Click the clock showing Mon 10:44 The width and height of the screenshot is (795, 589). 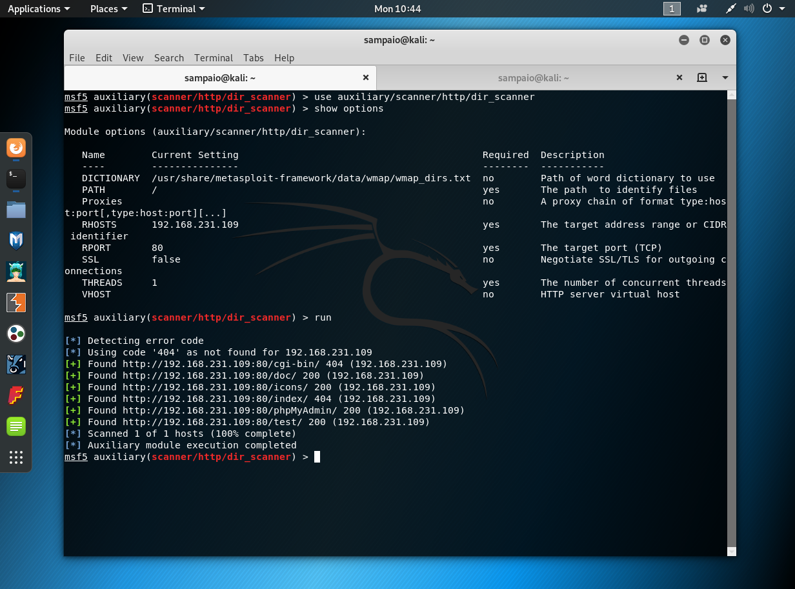pos(397,9)
